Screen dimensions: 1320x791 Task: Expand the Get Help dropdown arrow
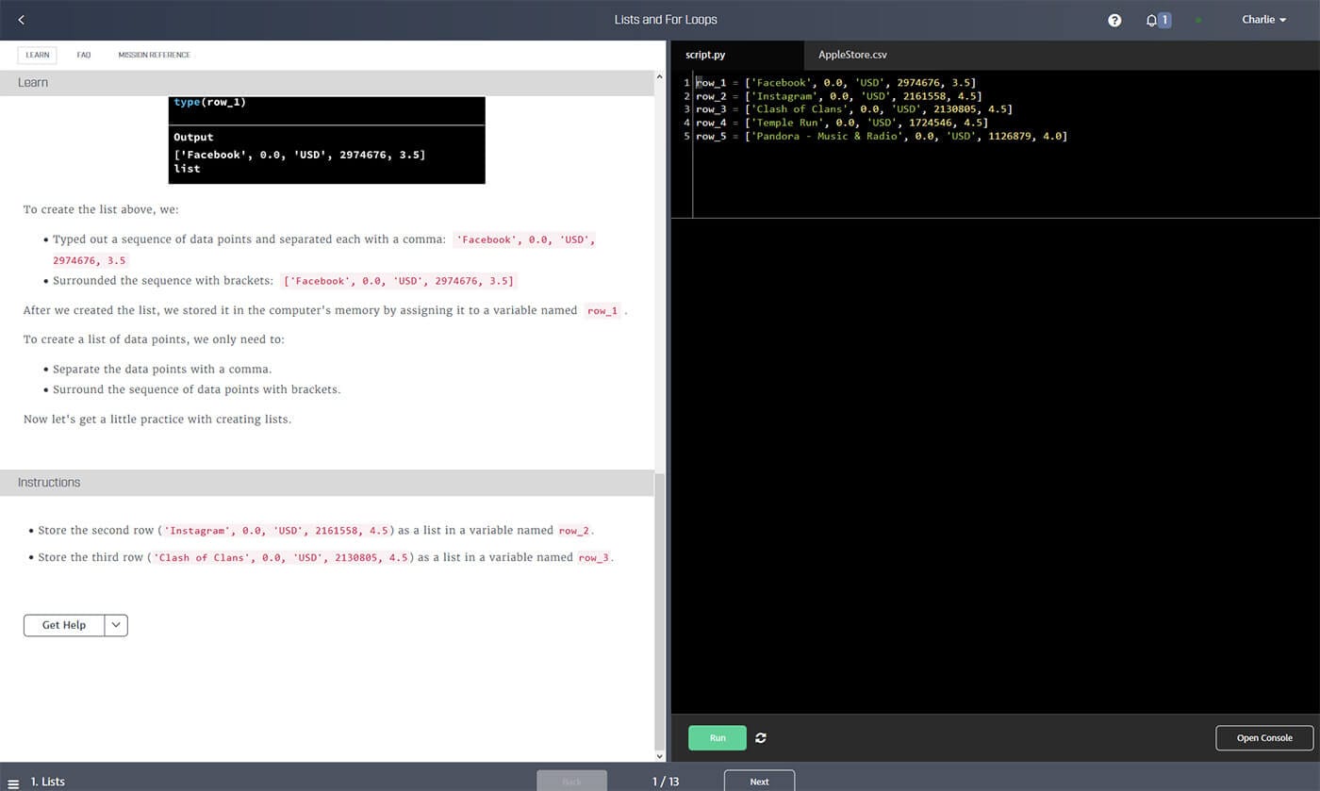(116, 625)
